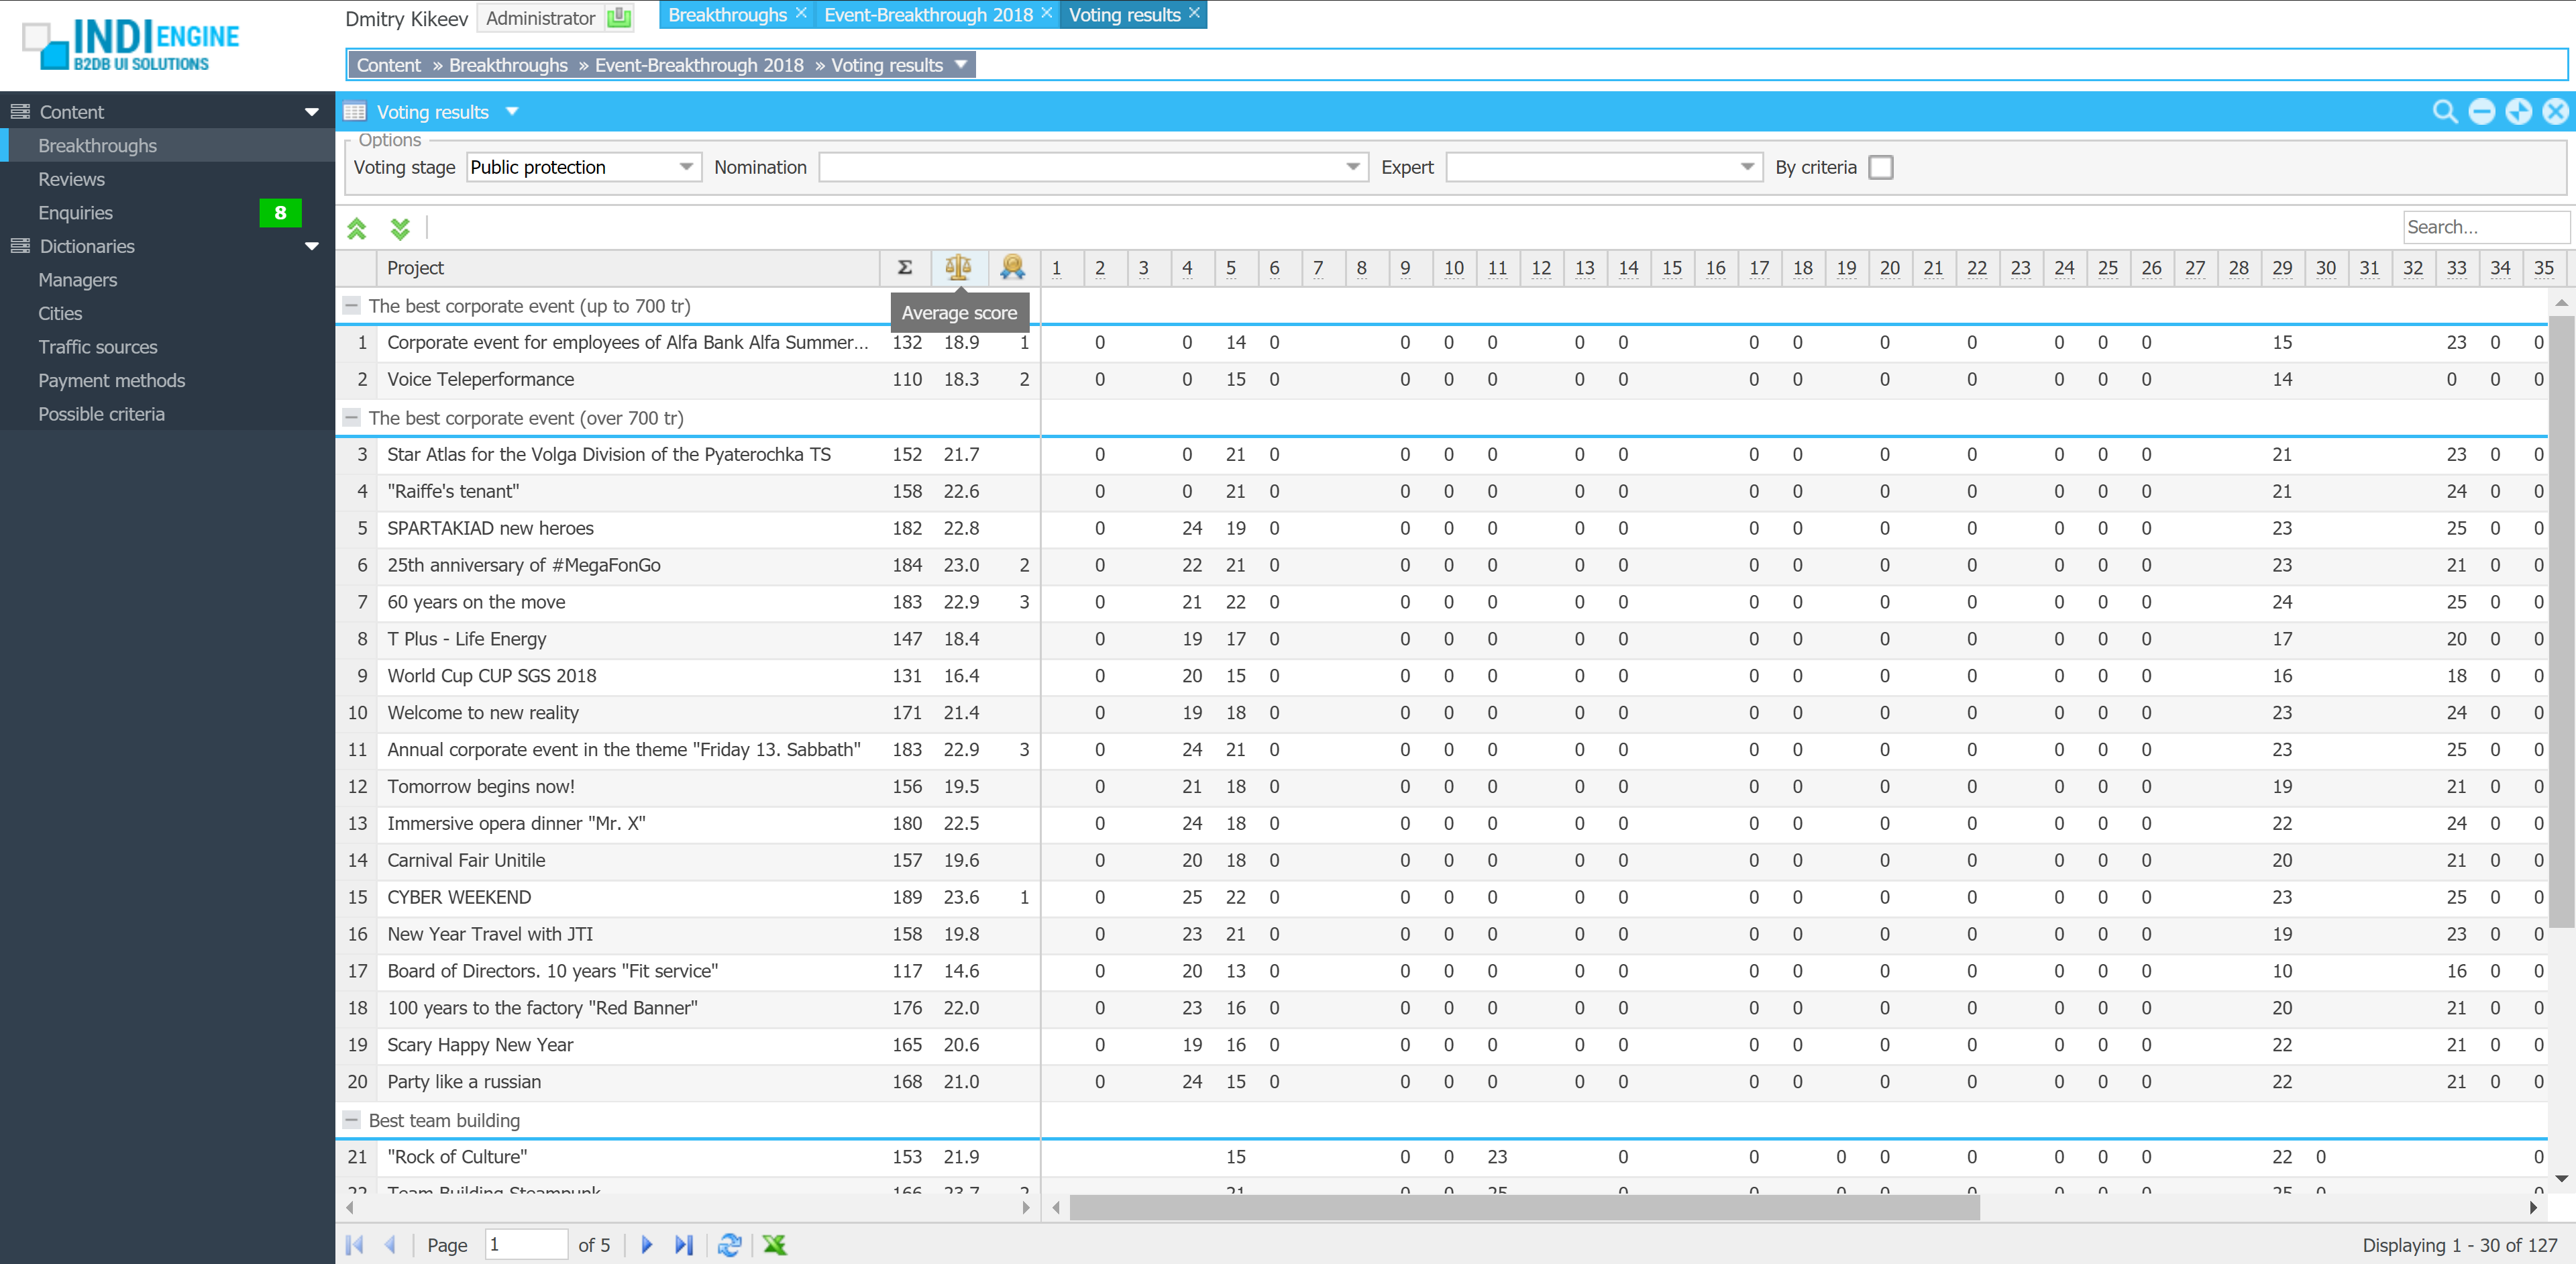Click the collapse all groups icon
This screenshot has width=2576, height=1264.
(357, 229)
